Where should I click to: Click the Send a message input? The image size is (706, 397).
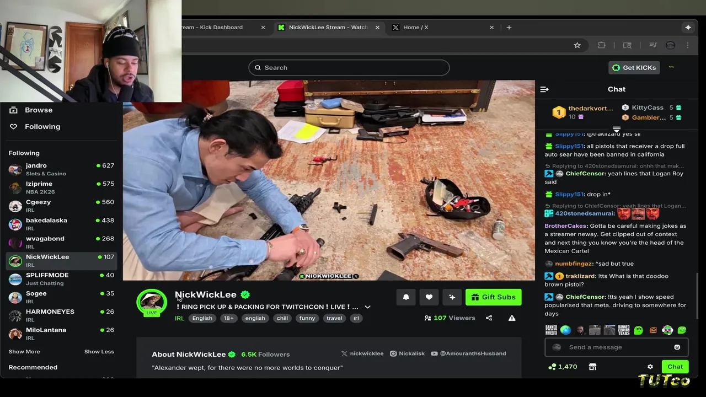pos(617,347)
